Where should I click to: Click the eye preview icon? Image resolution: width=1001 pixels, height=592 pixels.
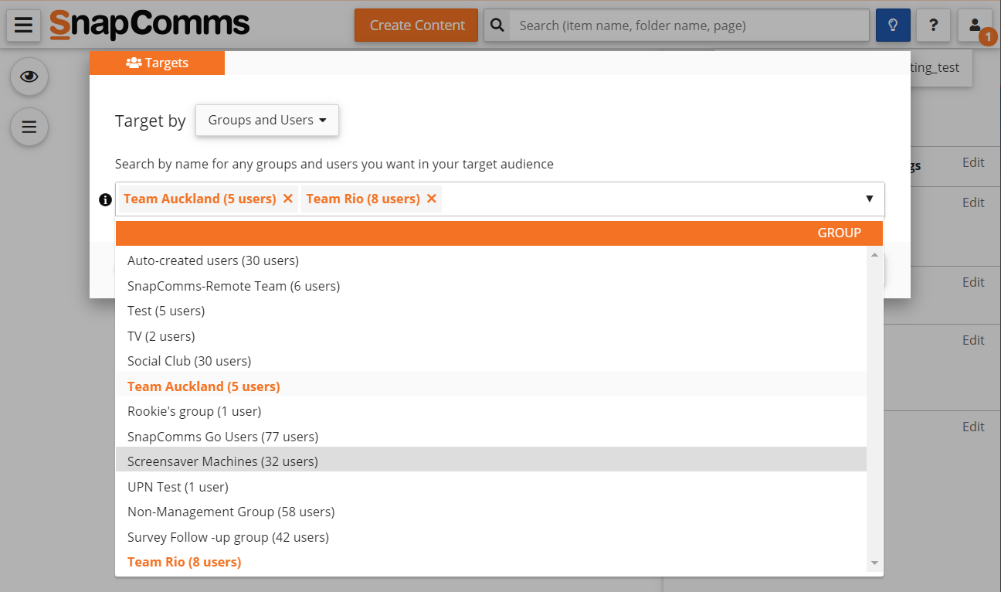(x=29, y=77)
